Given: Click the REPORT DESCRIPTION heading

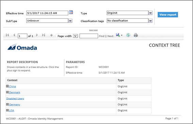Looking at the screenshot, I should pyautogui.click(x=22, y=62).
